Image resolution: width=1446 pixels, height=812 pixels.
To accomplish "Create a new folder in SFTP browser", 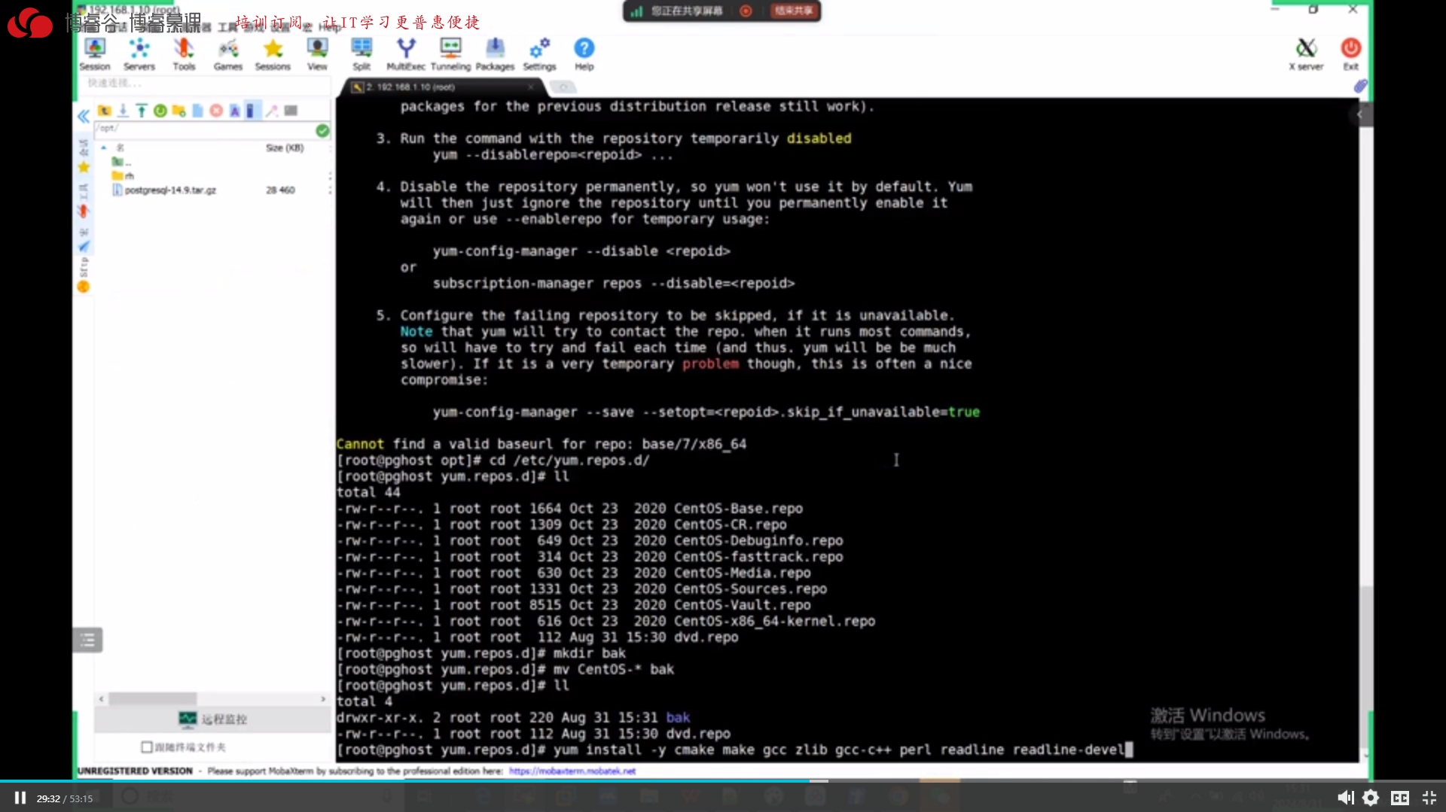I will click(179, 111).
